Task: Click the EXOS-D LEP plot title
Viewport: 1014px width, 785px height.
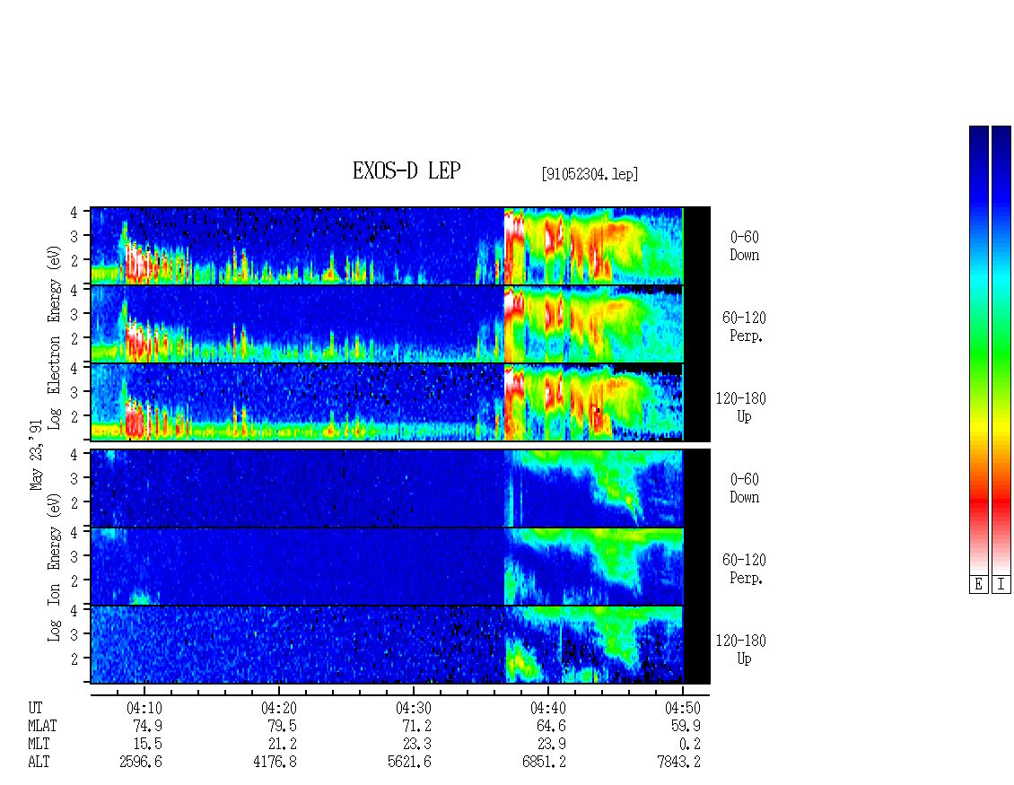Action: (406, 170)
